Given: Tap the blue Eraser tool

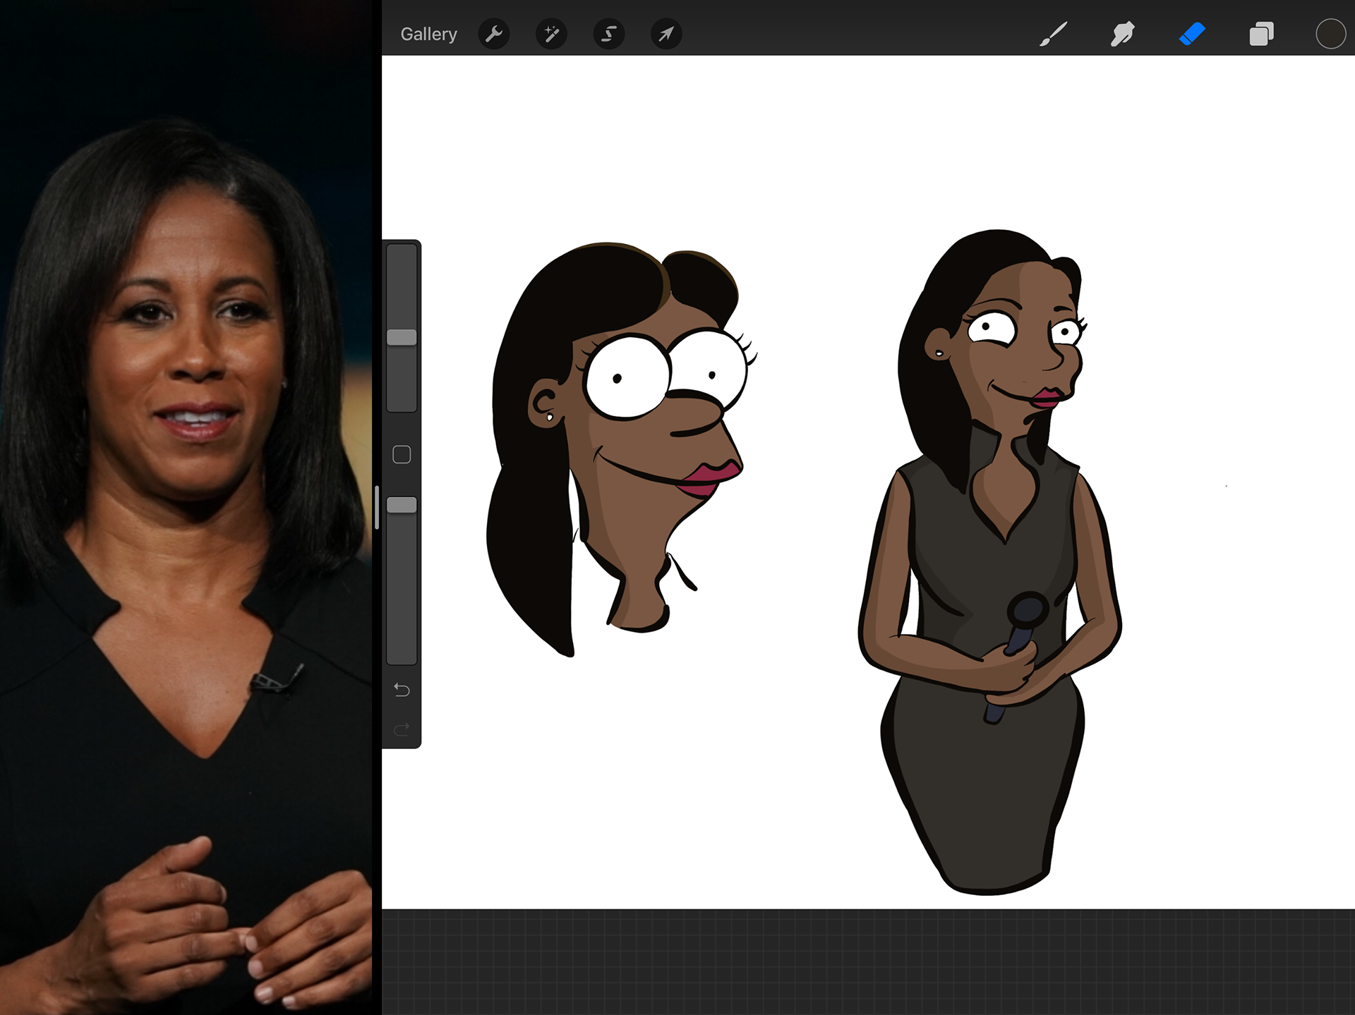Looking at the screenshot, I should coord(1192,34).
